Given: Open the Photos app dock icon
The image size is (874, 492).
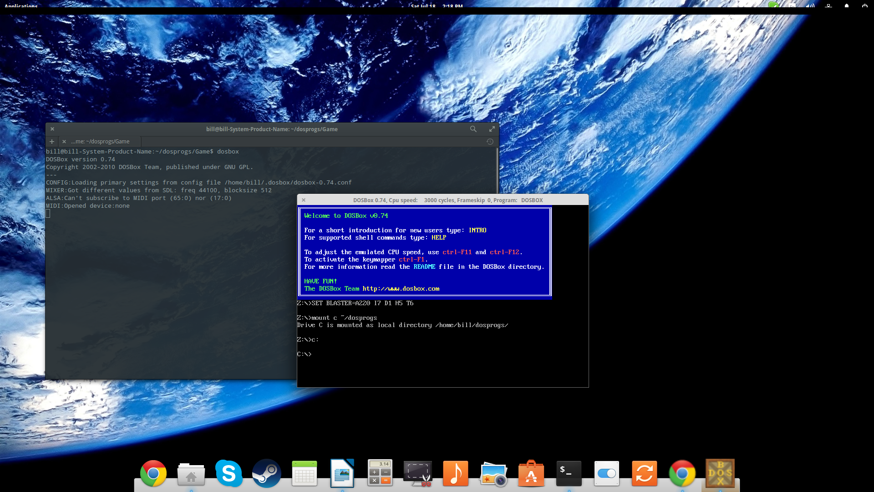Looking at the screenshot, I should coord(493,474).
